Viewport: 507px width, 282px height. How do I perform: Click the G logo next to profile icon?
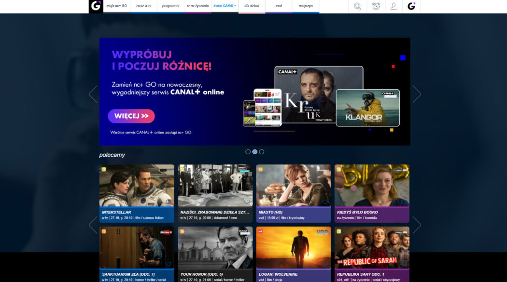tap(411, 6)
